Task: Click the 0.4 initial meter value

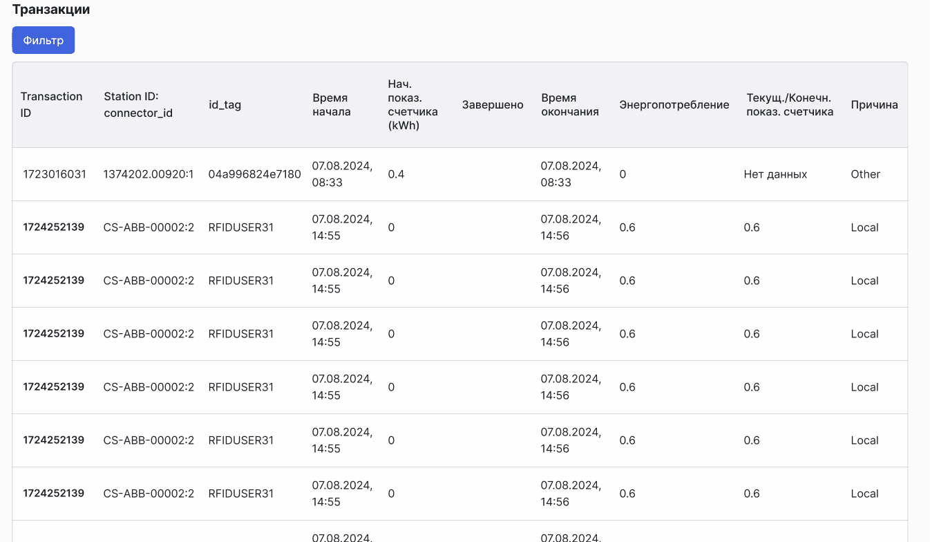Action: (396, 174)
